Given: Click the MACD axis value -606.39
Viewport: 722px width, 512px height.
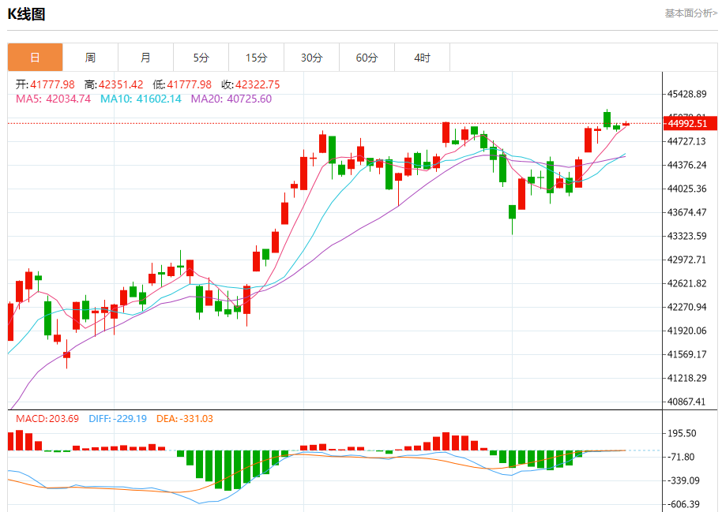Looking at the screenshot, I should click(x=684, y=504).
